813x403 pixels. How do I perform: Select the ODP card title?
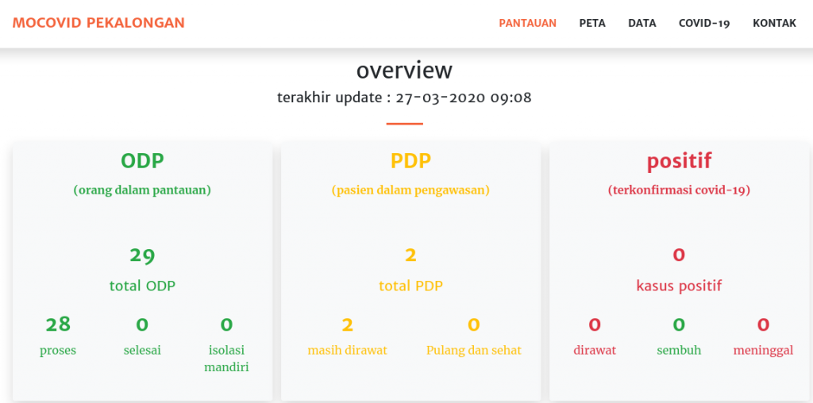142,161
